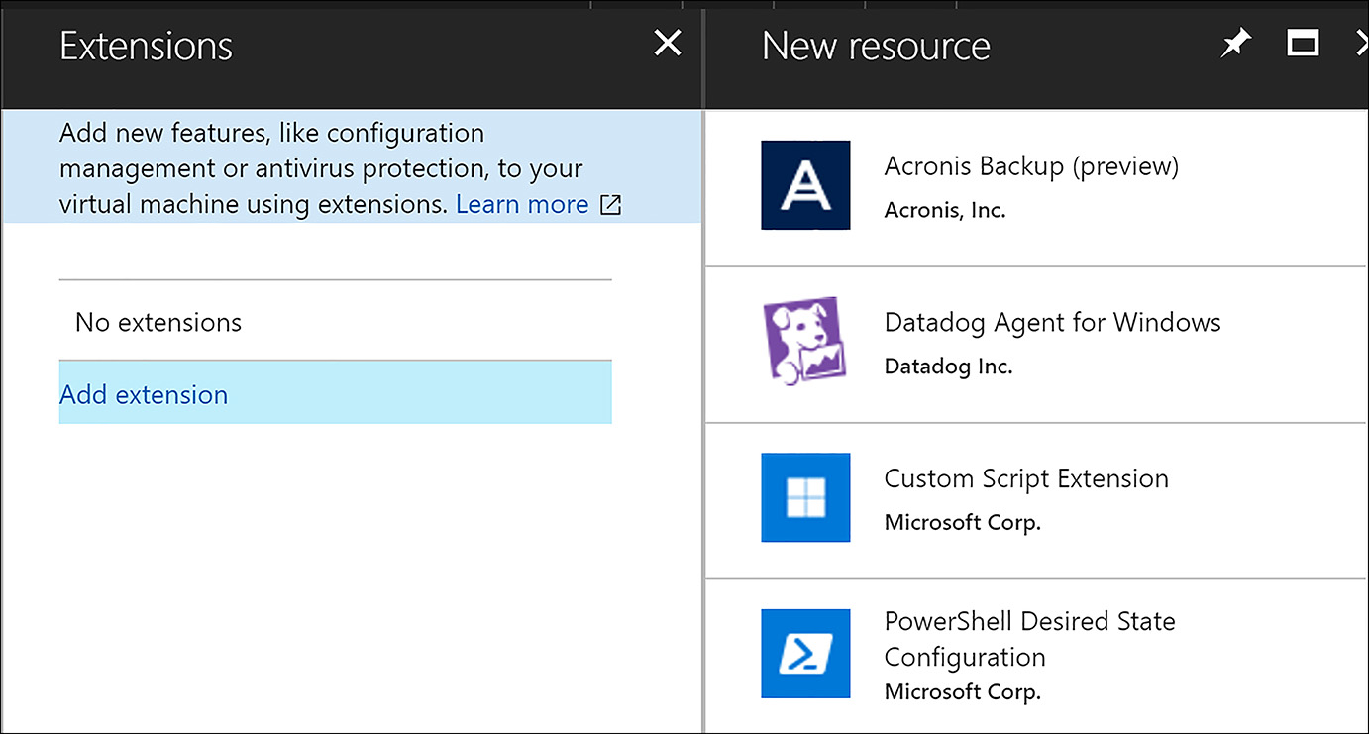Select the No extensions row
Screen dimensions: 1369x734
(336, 322)
